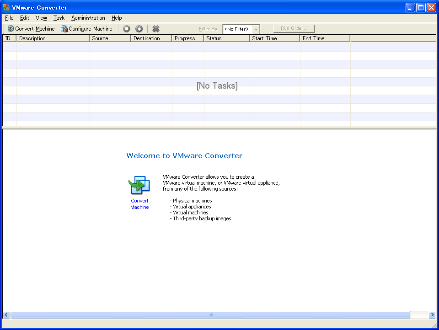The height and width of the screenshot is (330, 439).
Task: Close the VMware Converter window
Action: (x=431, y=8)
